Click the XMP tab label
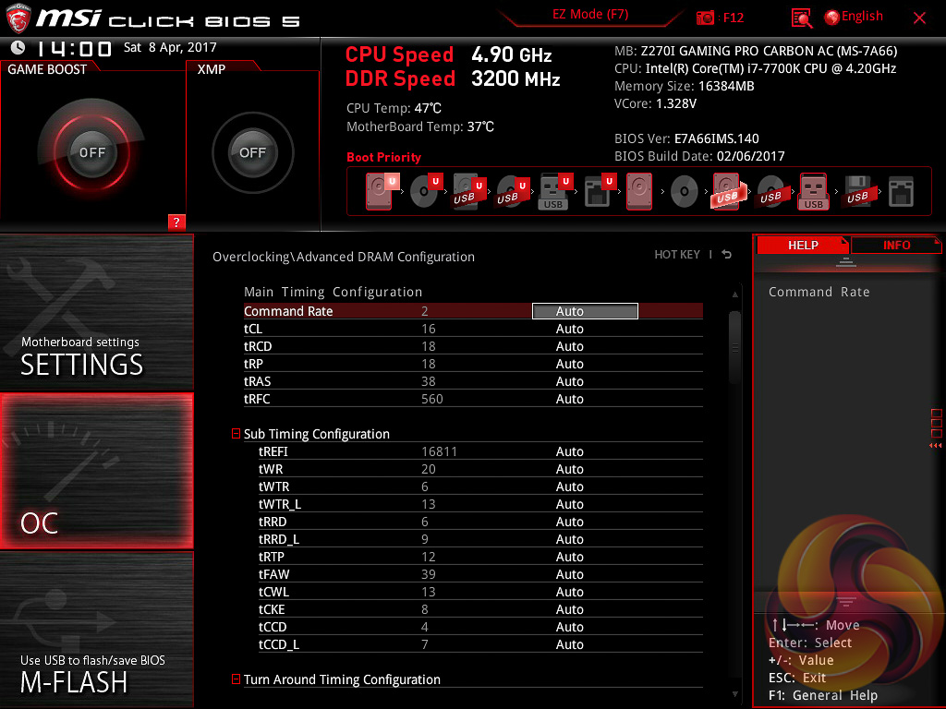Viewport: 946px width, 709px height. [212, 69]
